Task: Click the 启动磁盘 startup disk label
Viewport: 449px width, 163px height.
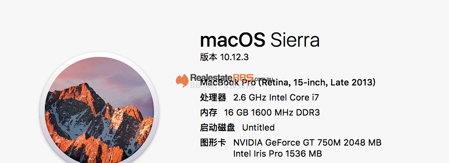Action: click(x=217, y=127)
